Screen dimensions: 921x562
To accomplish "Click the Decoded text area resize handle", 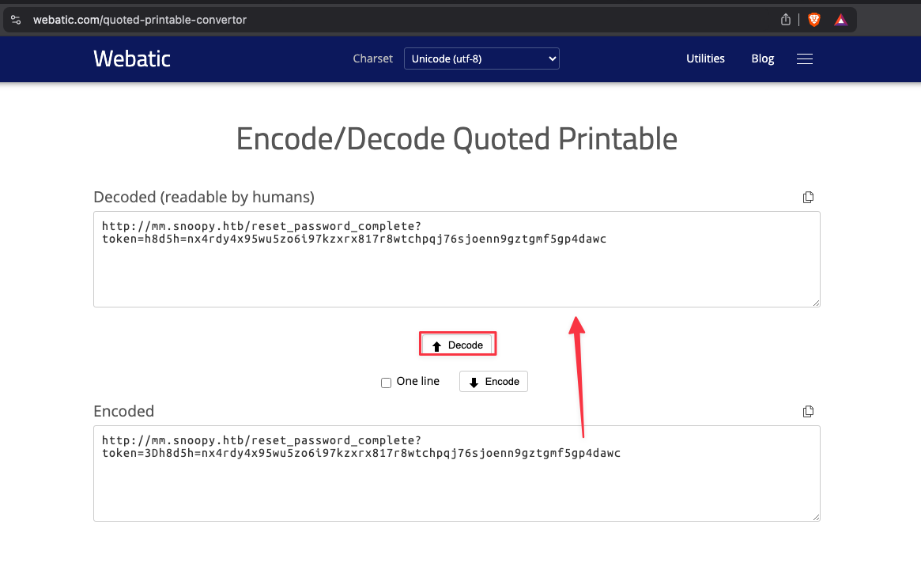I will [x=816, y=303].
